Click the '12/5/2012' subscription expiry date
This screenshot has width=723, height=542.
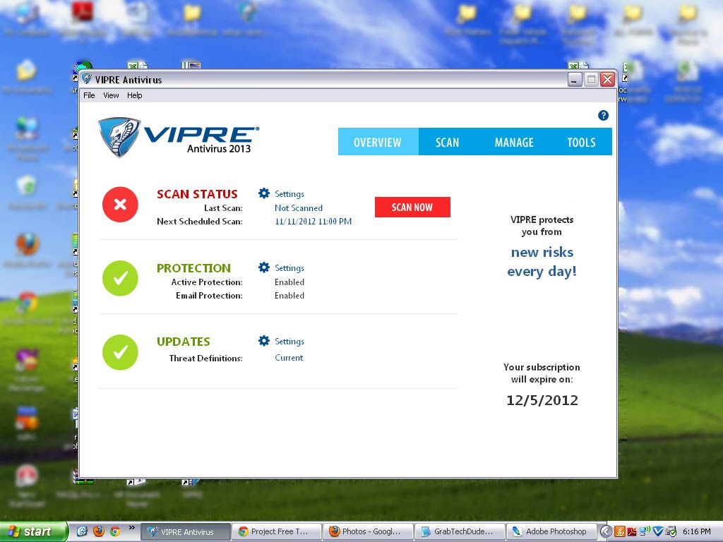[542, 400]
